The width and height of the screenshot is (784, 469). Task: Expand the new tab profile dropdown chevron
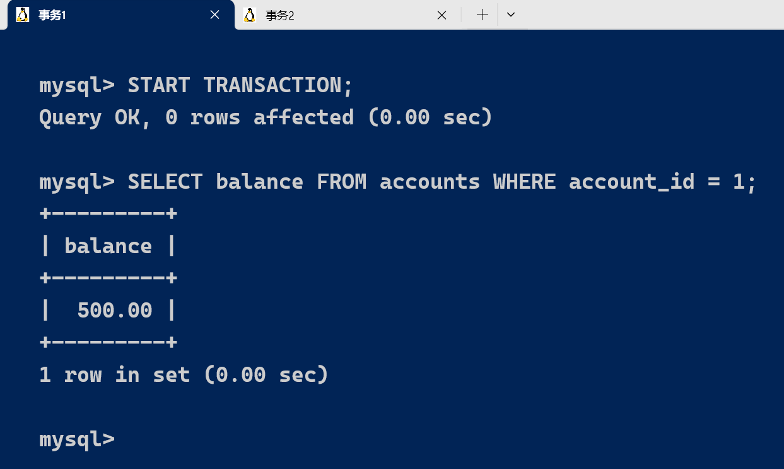point(511,15)
